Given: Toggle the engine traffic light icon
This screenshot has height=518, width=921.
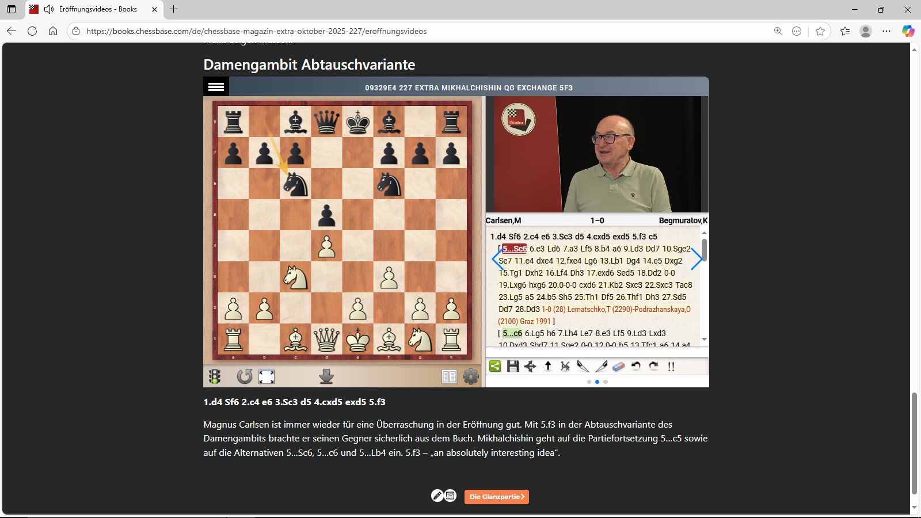Looking at the screenshot, I should click(215, 376).
